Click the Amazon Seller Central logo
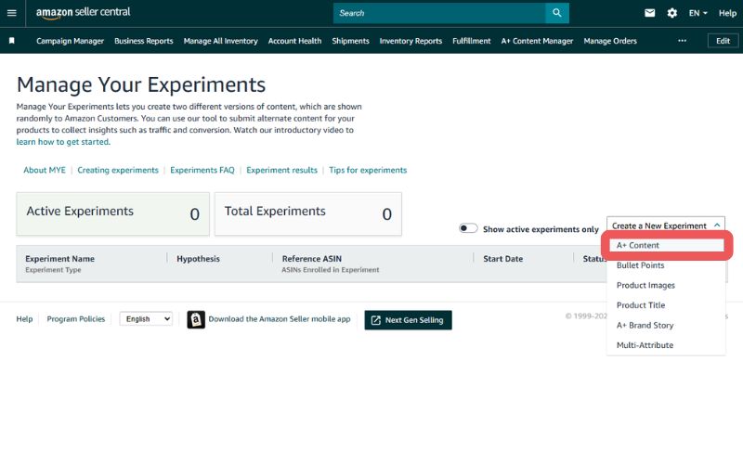This screenshot has width=743, height=464. 83,13
